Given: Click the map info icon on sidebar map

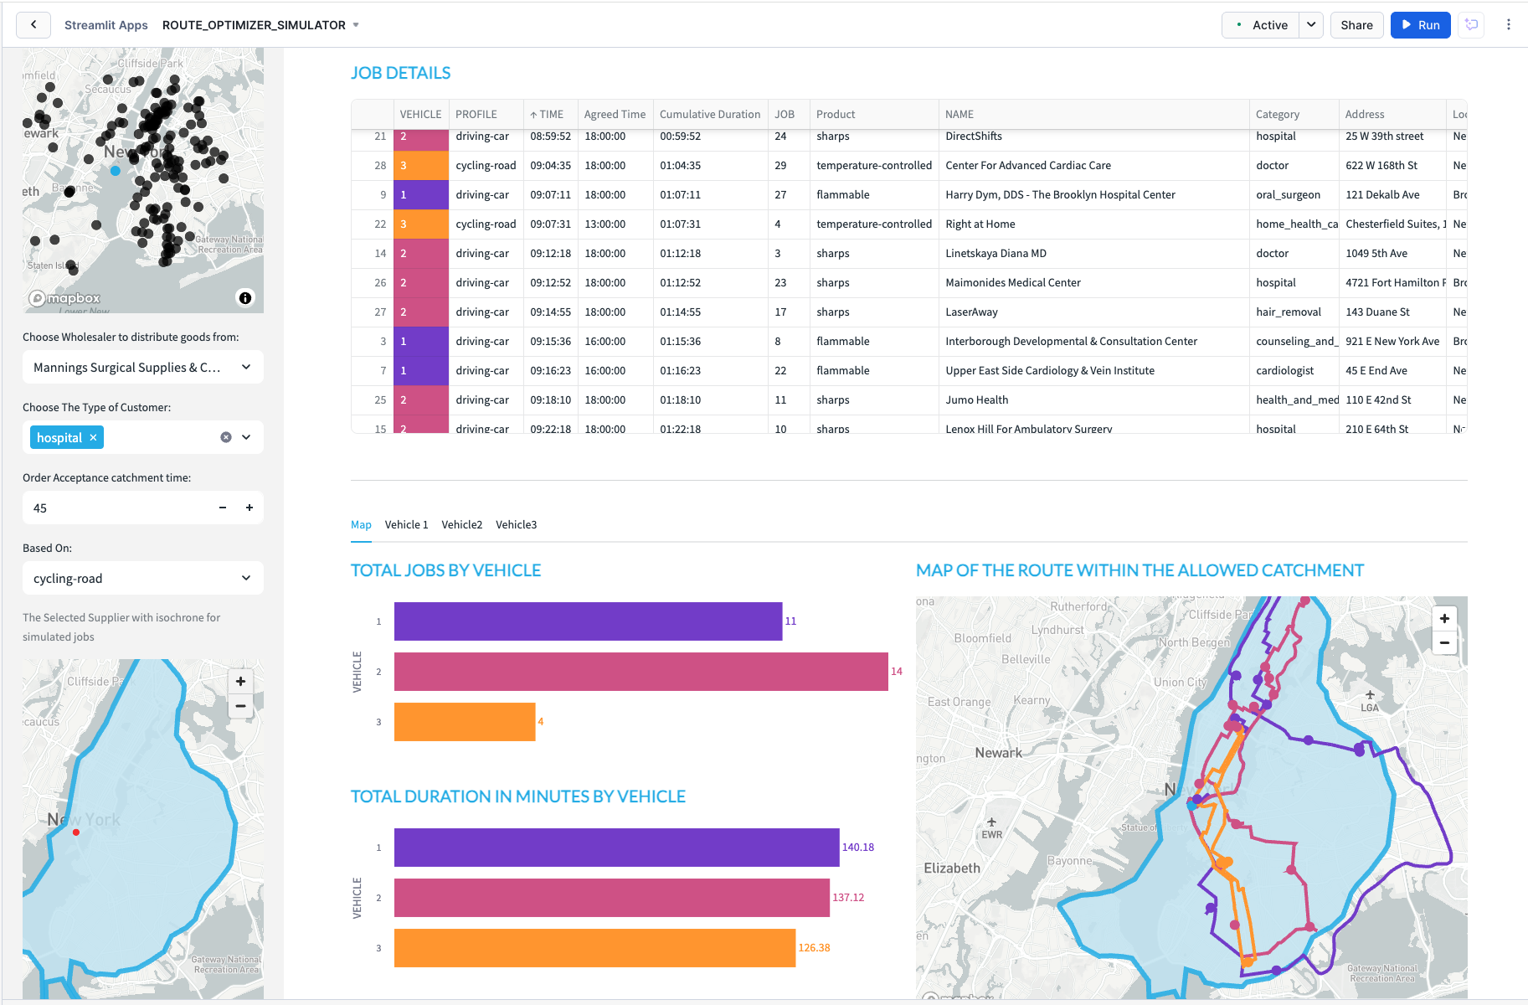Looking at the screenshot, I should tap(245, 298).
